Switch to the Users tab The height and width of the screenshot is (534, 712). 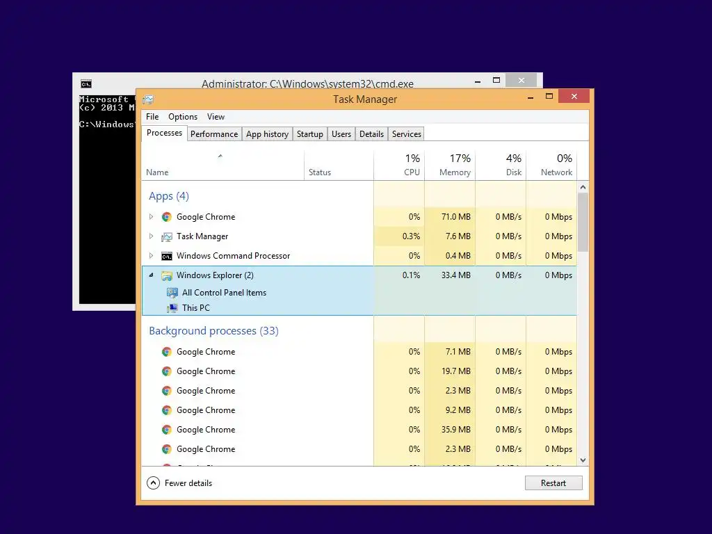(x=341, y=134)
